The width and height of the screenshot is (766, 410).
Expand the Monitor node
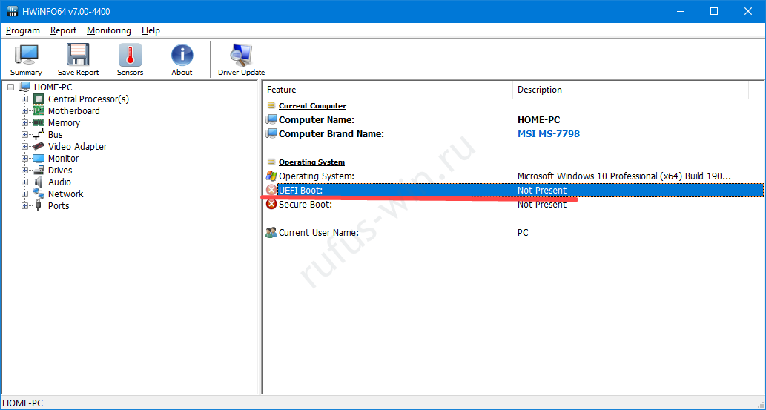click(24, 159)
